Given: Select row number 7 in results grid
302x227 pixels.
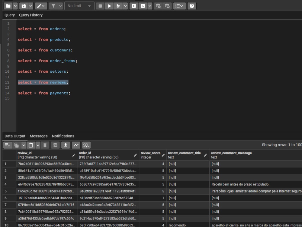Looking at the screenshot, I should pyautogui.click(x=9, y=205).
